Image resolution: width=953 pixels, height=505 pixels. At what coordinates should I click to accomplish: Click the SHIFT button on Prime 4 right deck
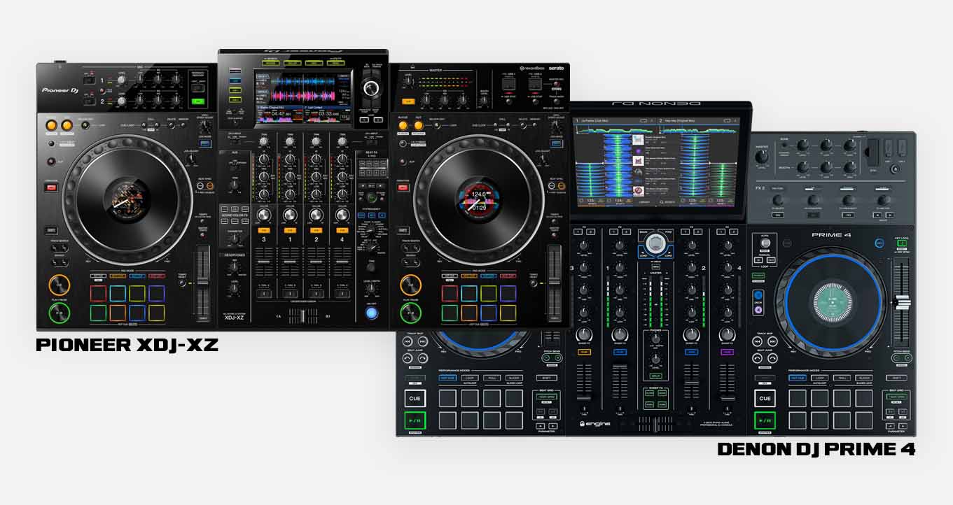pos(898,378)
